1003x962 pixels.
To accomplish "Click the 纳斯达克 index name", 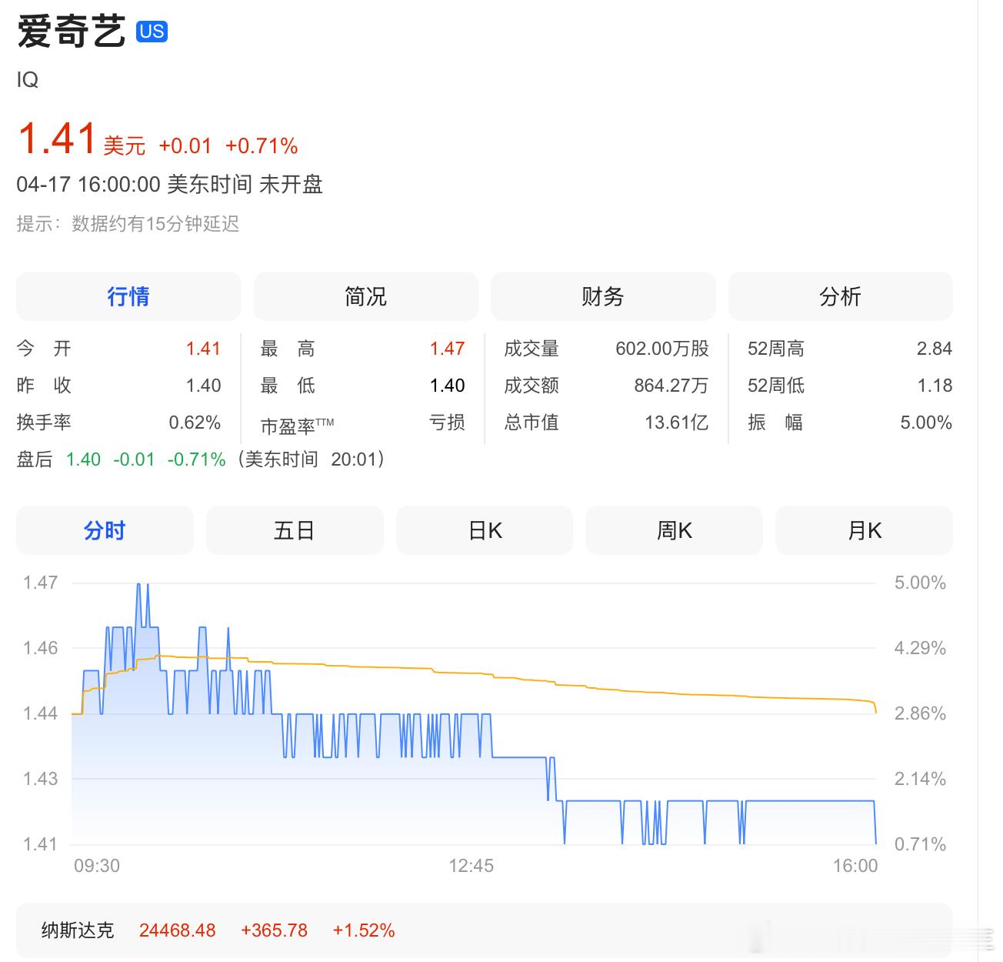I will [x=78, y=930].
